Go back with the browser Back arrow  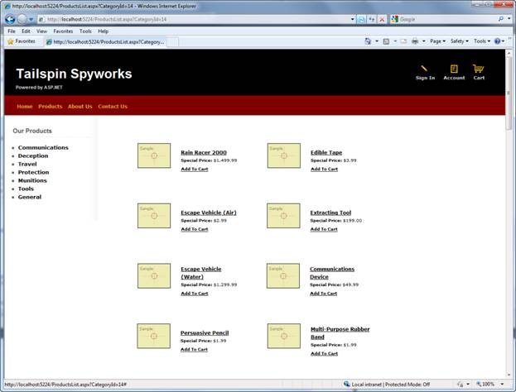click(x=10, y=19)
